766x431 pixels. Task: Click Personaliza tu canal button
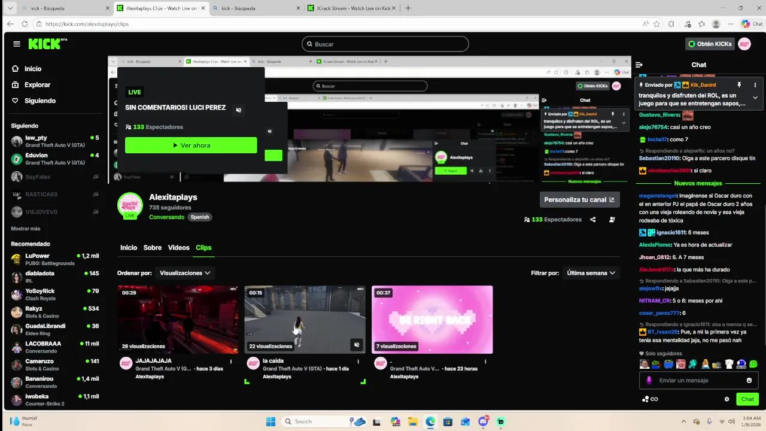(580, 199)
